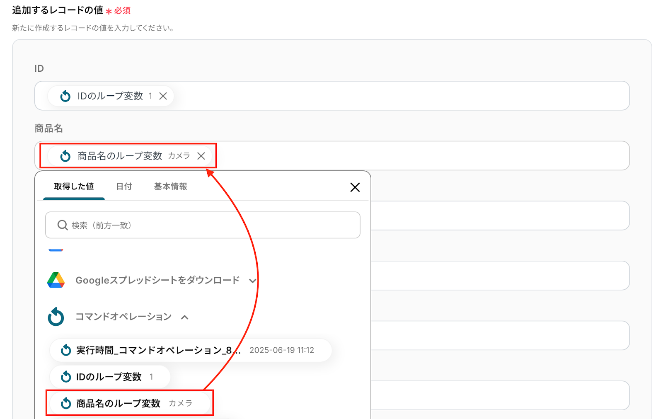
Task: Click the search magnifier icon in popup
Action: click(63, 225)
